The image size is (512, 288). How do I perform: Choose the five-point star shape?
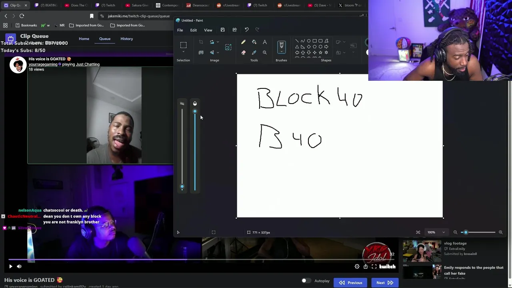click(320, 52)
